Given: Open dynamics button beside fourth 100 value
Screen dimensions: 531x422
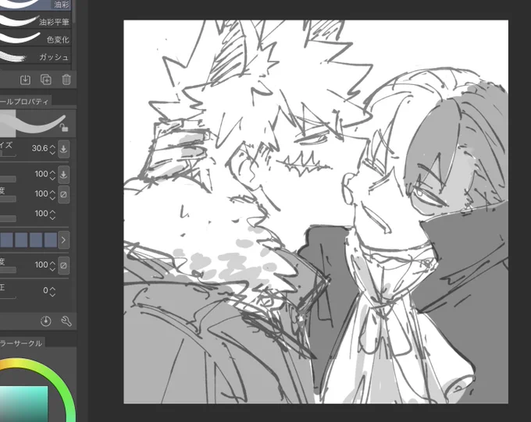Looking at the screenshot, I should pos(64,266).
